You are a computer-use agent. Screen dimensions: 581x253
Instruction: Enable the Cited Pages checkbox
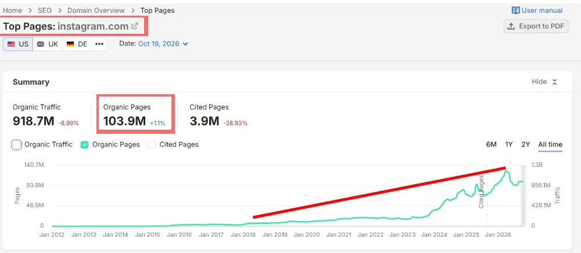pyautogui.click(x=151, y=145)
